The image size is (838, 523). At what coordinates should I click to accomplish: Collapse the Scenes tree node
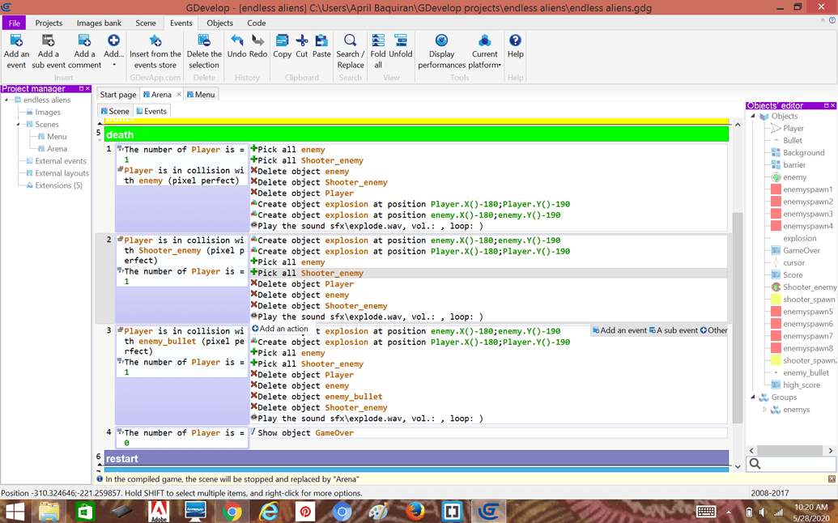(19, 125)
